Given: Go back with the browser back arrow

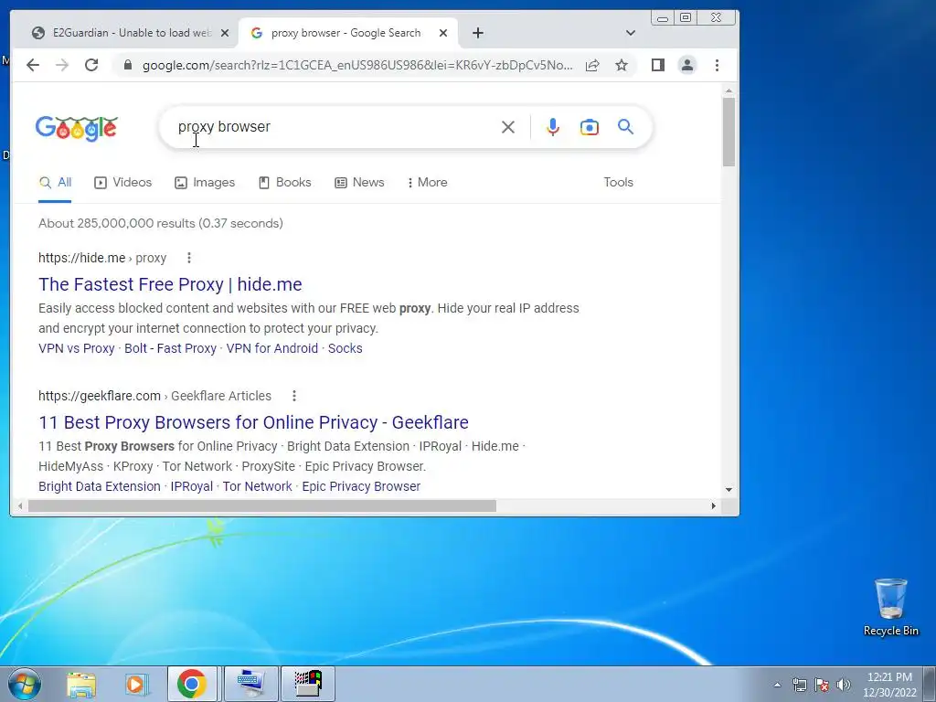Looking at the screenshot, I should (33, 65).
